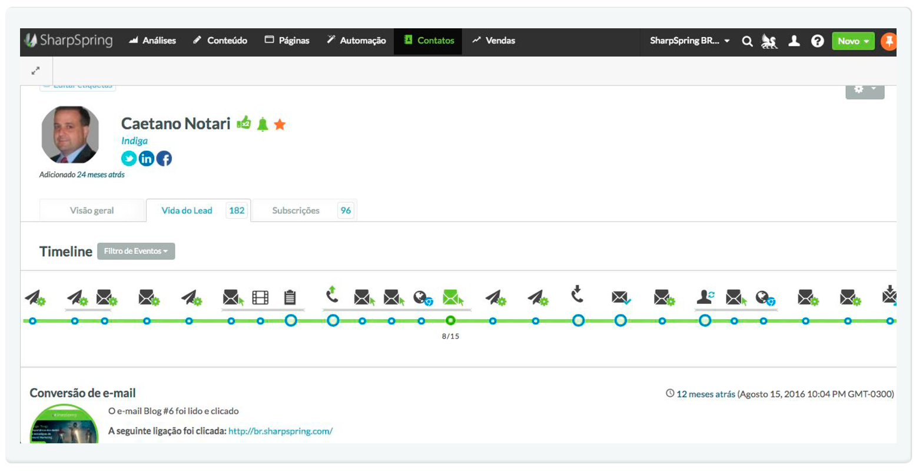Open the Análises menu

[152, 41]
